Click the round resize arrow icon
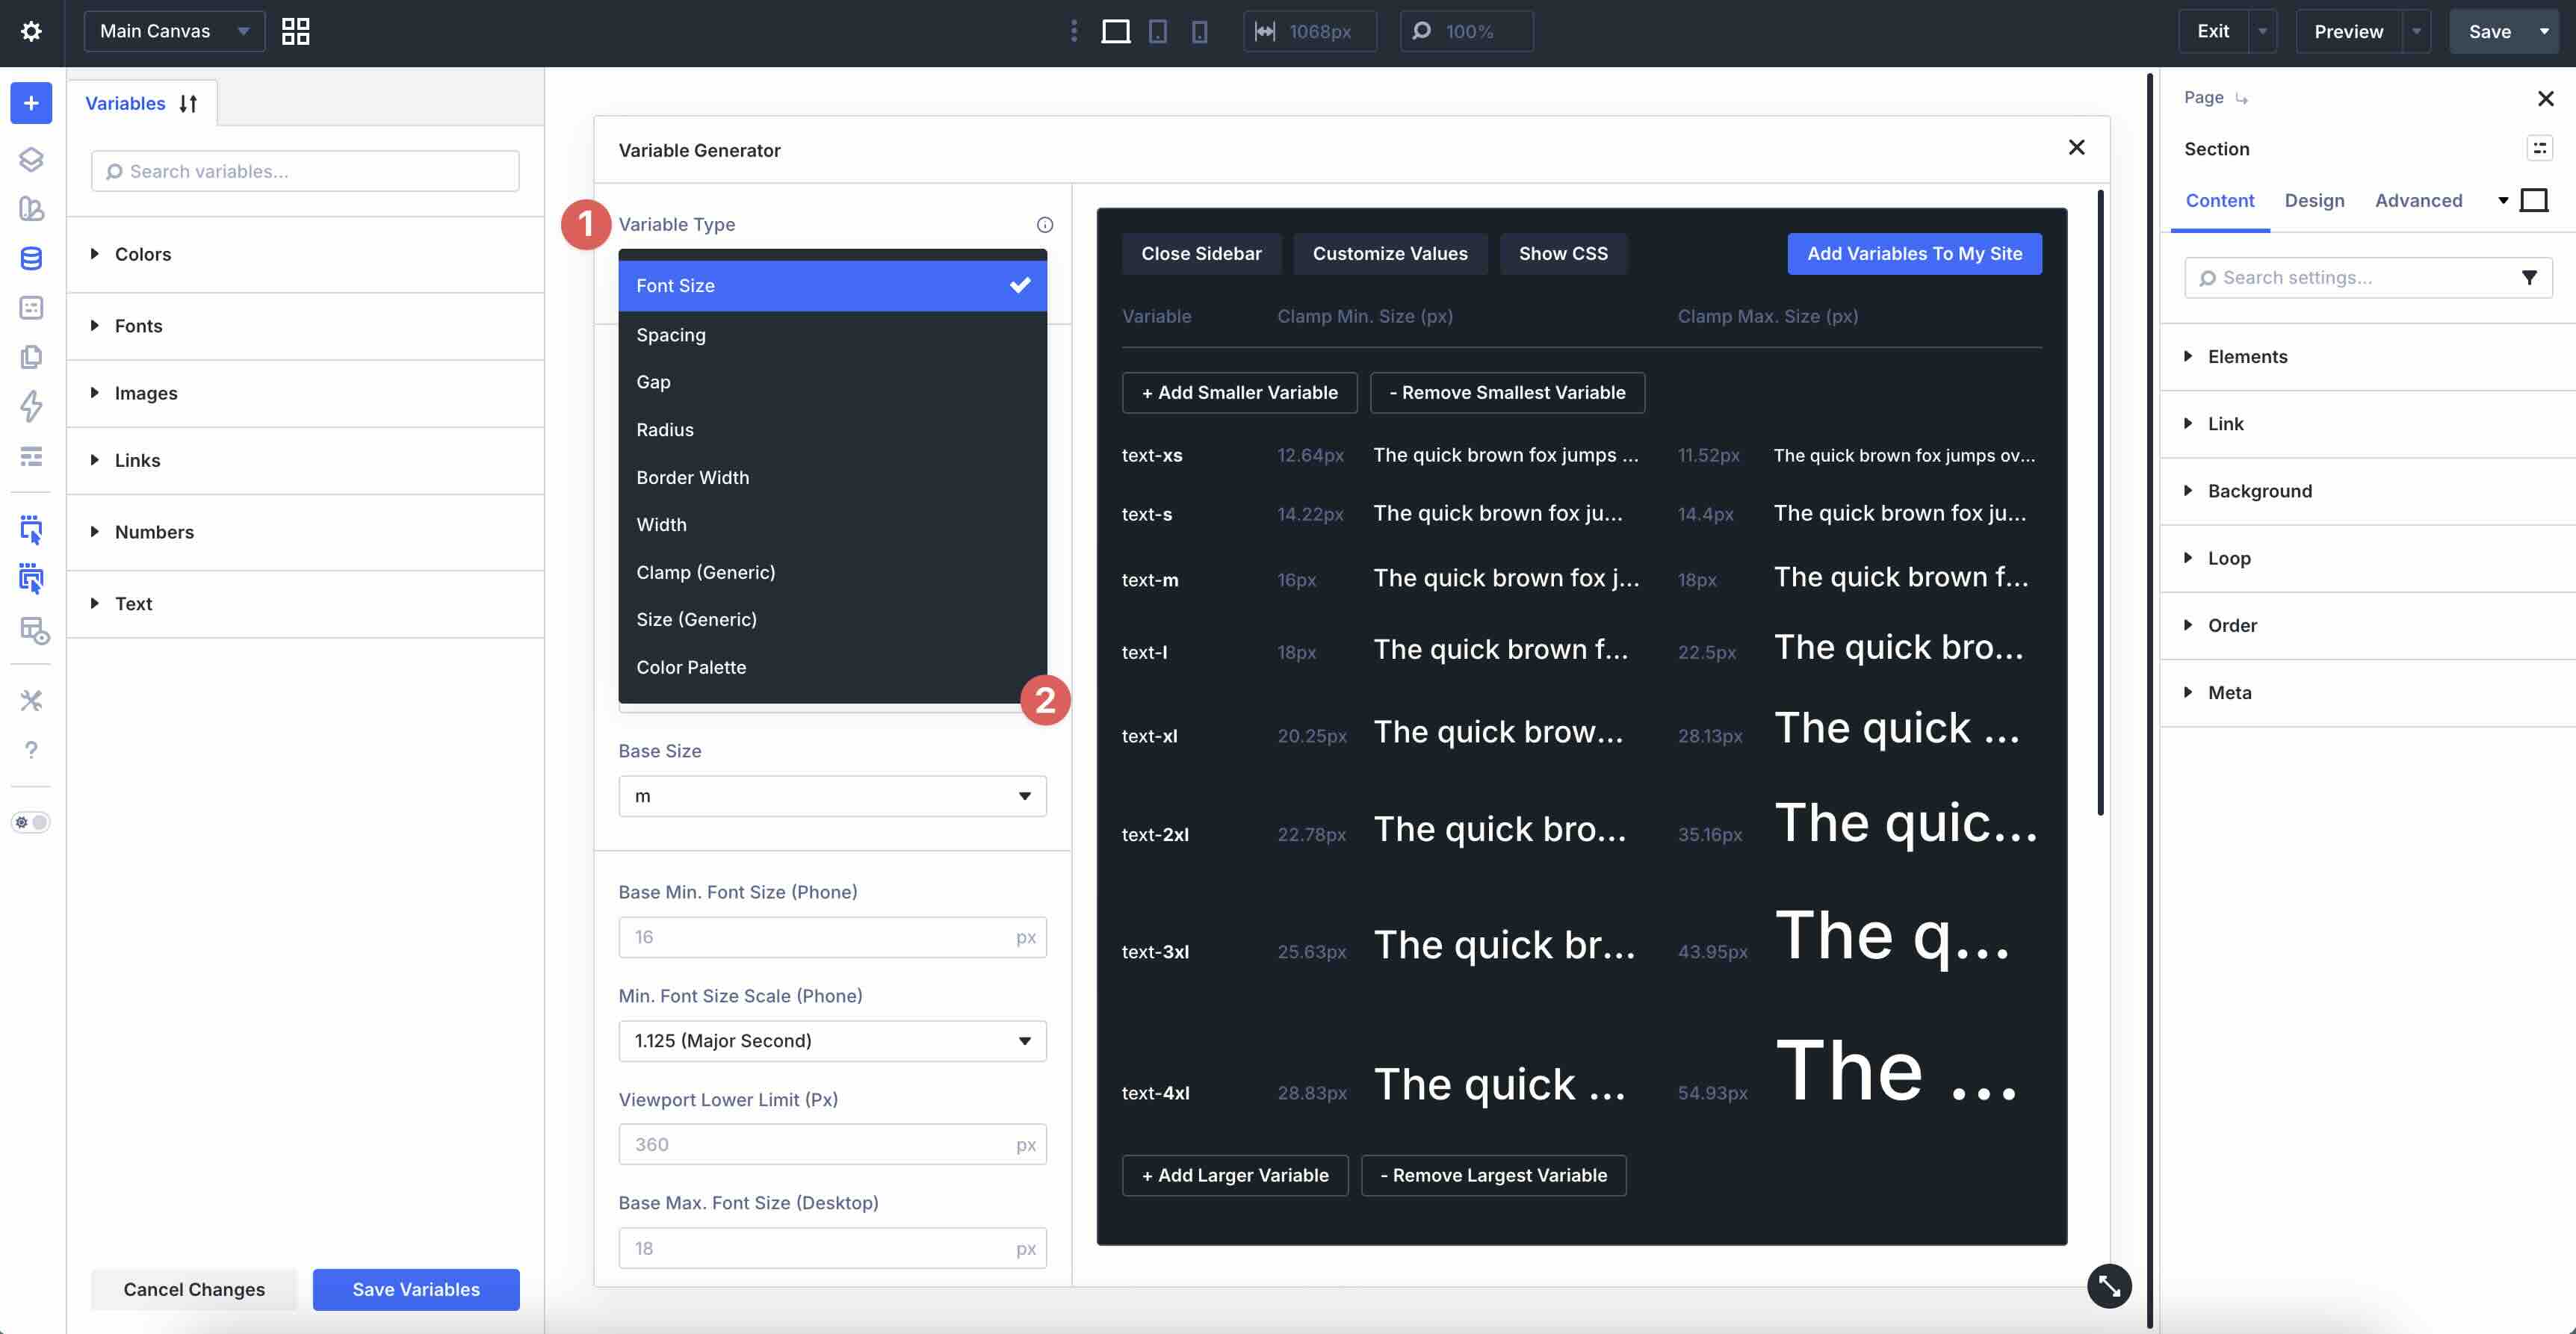2576x1334 pixels. pyautogui.click(x=2109, y=1285)
